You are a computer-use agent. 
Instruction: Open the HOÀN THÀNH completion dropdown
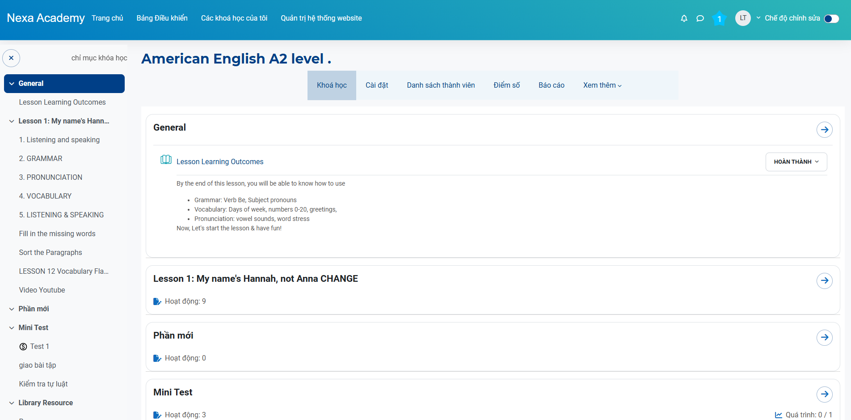coord(796,162)
